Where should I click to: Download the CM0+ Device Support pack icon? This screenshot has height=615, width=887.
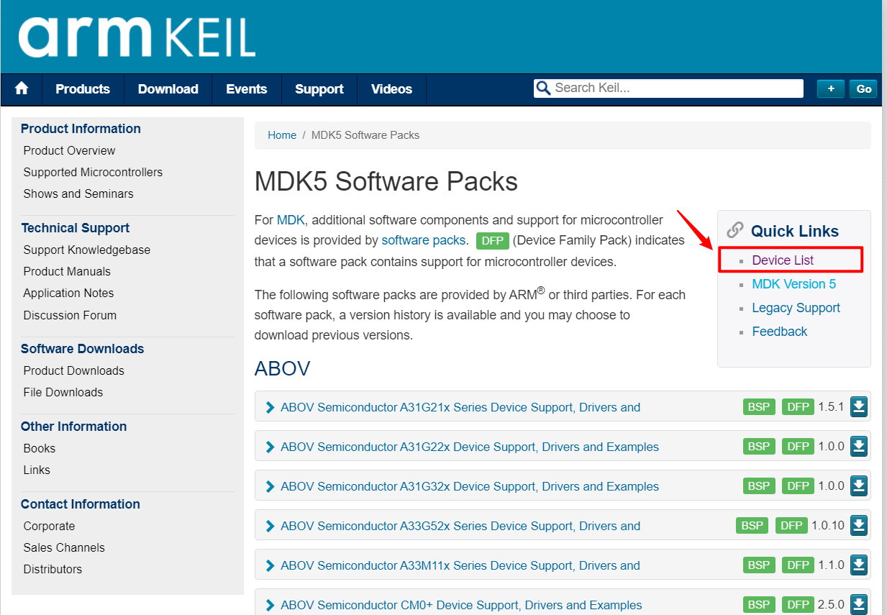click(858, 605)
